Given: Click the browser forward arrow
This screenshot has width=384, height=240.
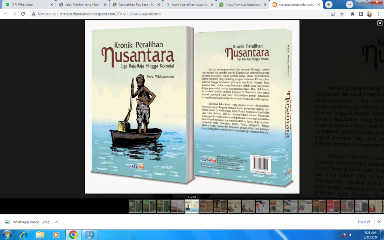Looking at the screenshot, I should click(15, 14).
